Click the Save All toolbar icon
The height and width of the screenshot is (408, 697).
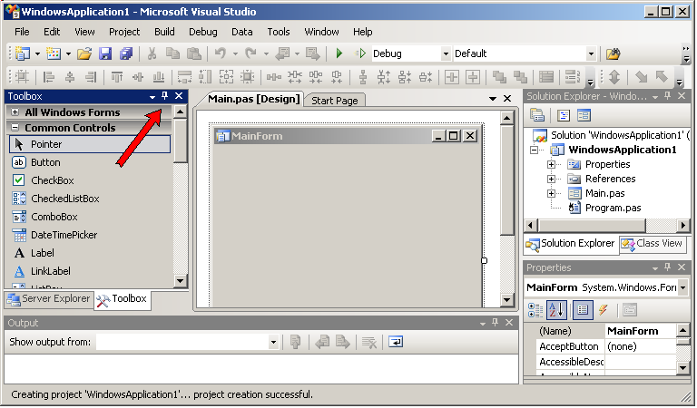(125, 54)
